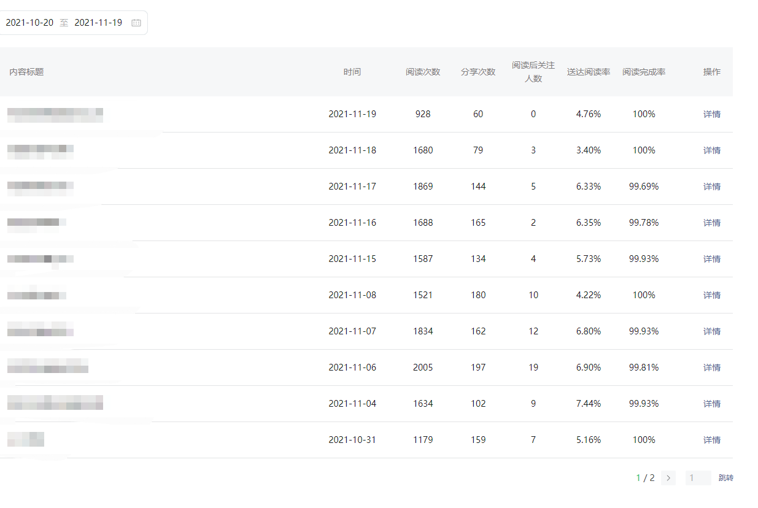Click the completion rate 99.69%

pyautogui.click(x=644, y=187)
